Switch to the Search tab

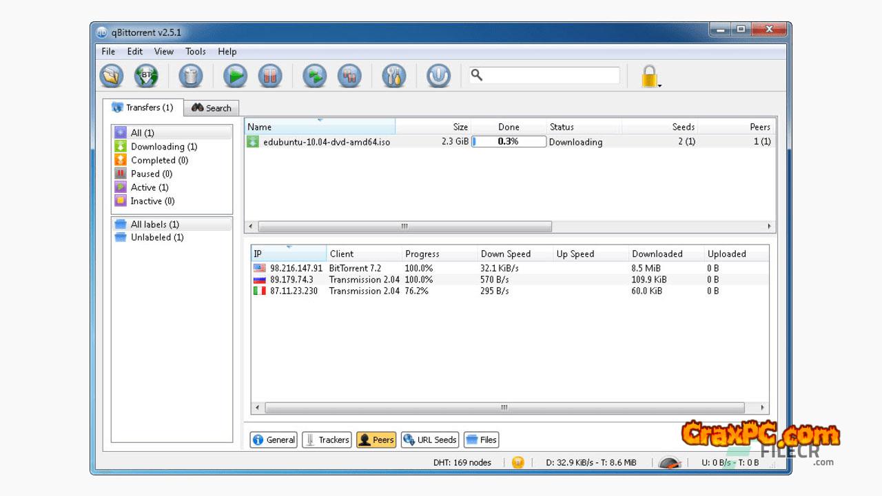click(212, 108)
